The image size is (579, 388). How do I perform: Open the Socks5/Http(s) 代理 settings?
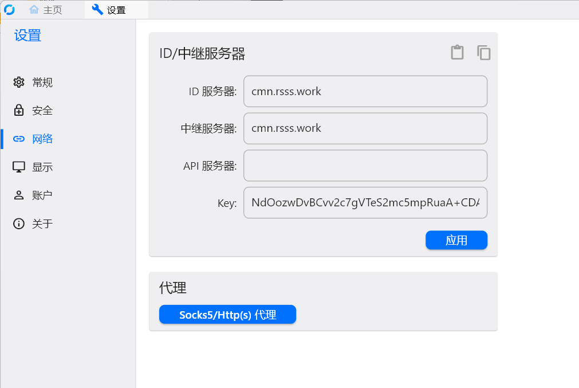(227, 315)
